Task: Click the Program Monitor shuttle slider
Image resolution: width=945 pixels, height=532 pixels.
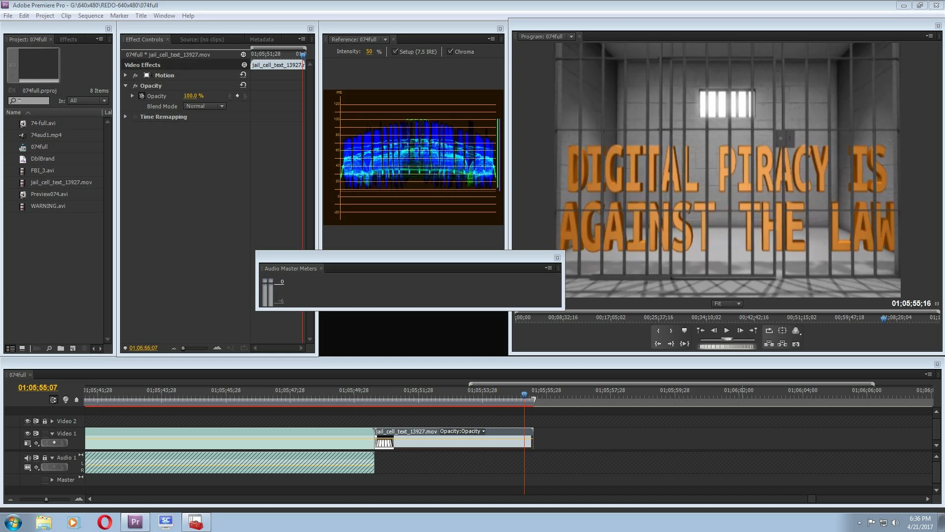Action: tap(727, 339)
